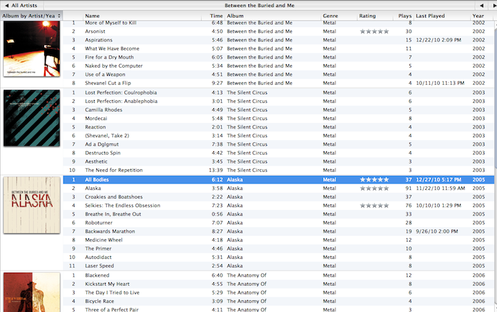The width and height of the screenshot is (497, 312).
Task: Click the 13:39 time value
Action: point(215,170)
